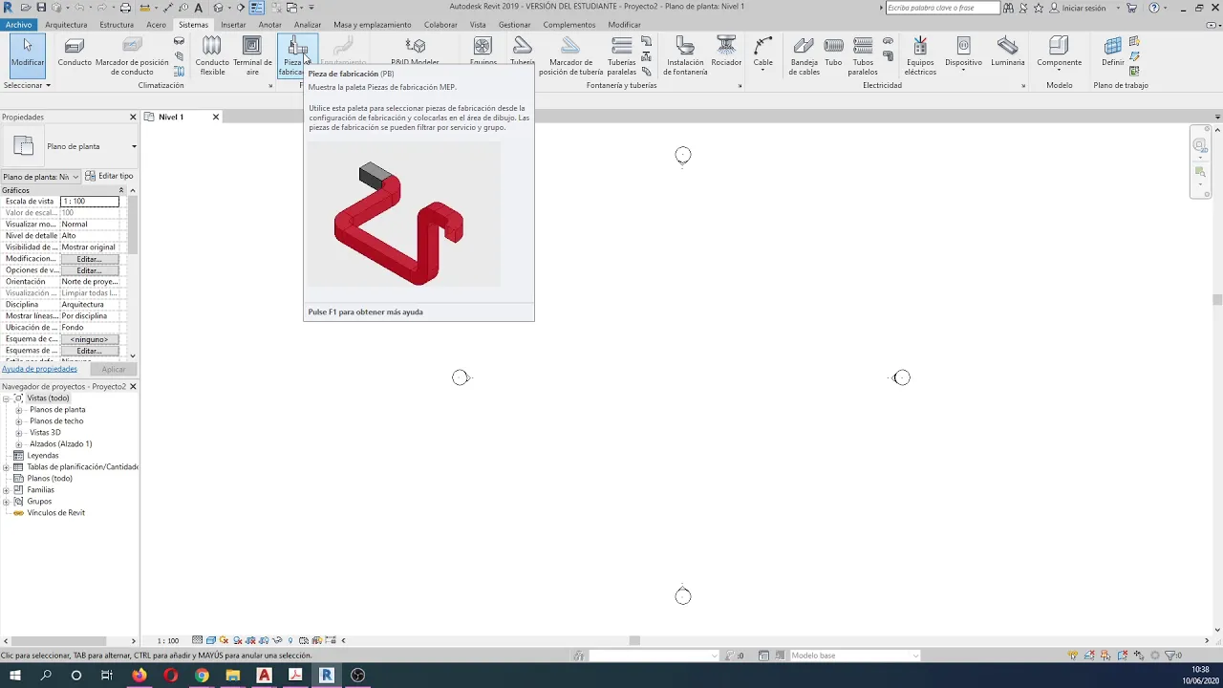Expand Planos de planta tree node
The height and width of the screenshot is (688, 1223).
(18, 410)
